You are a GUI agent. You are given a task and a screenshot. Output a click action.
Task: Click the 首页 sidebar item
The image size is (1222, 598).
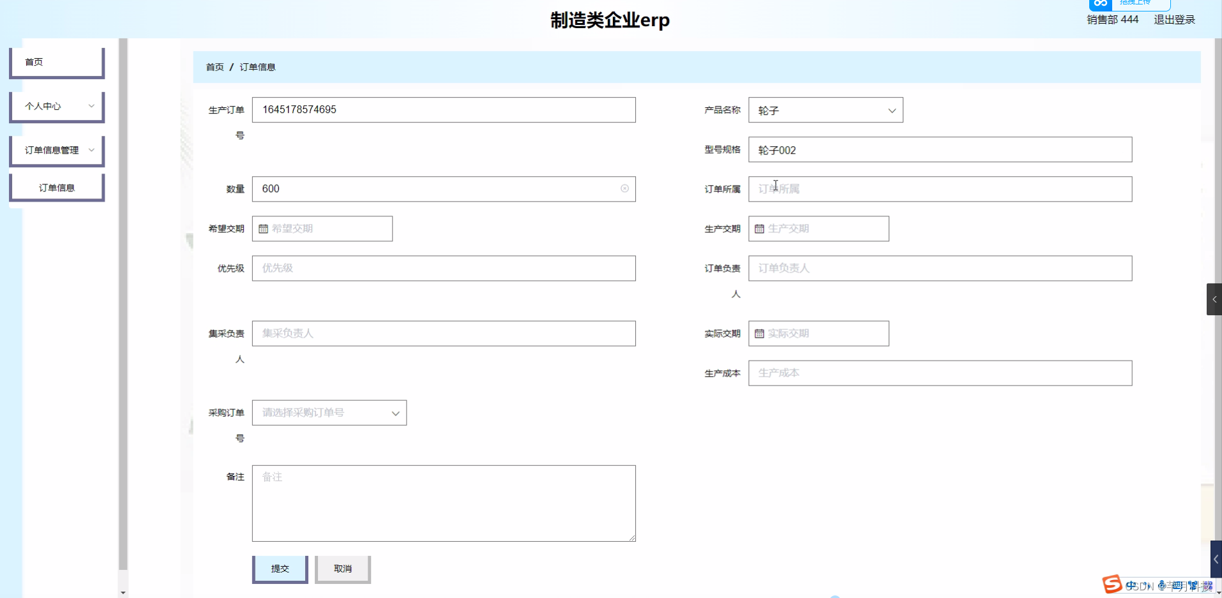click(56, 61)
